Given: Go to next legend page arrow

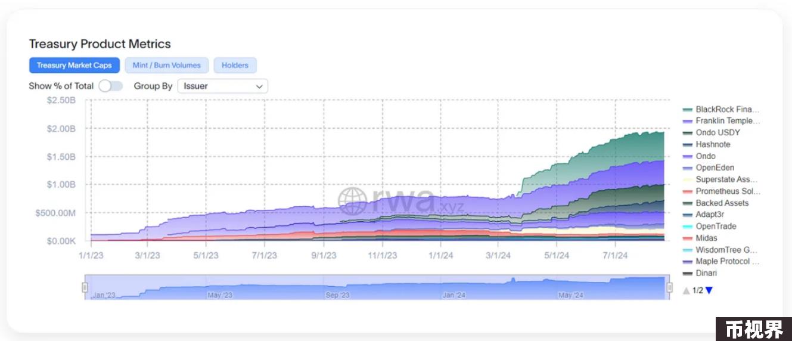Looking at the screenshot, I should [709, 291].
